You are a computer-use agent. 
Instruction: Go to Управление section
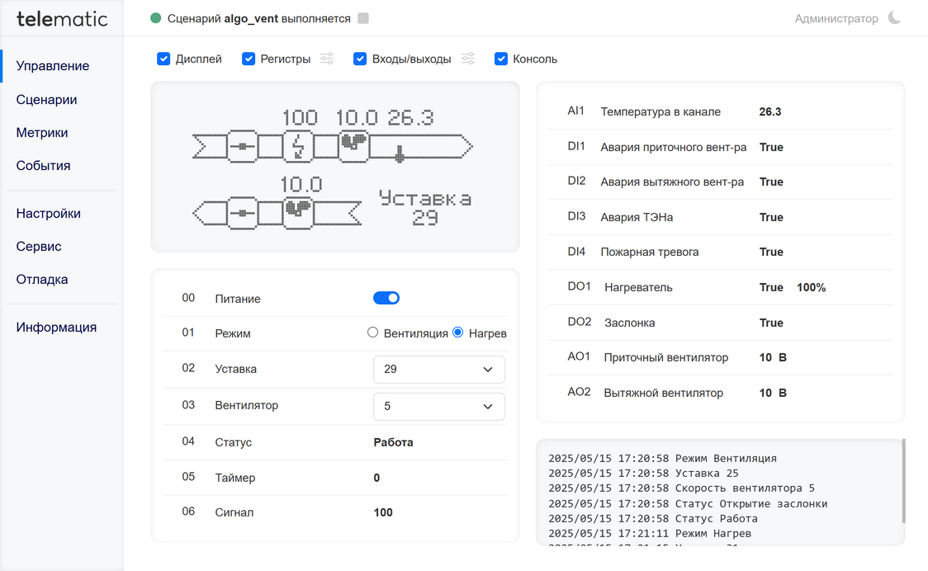[x=53, y=66]
